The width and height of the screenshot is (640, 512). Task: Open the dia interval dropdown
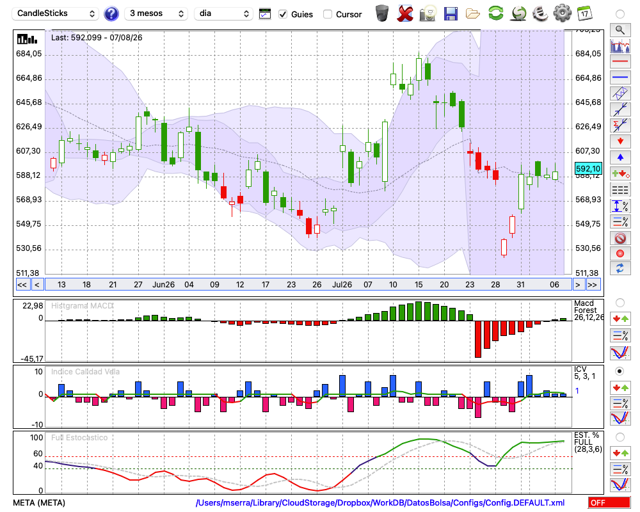tap(223, 13)
